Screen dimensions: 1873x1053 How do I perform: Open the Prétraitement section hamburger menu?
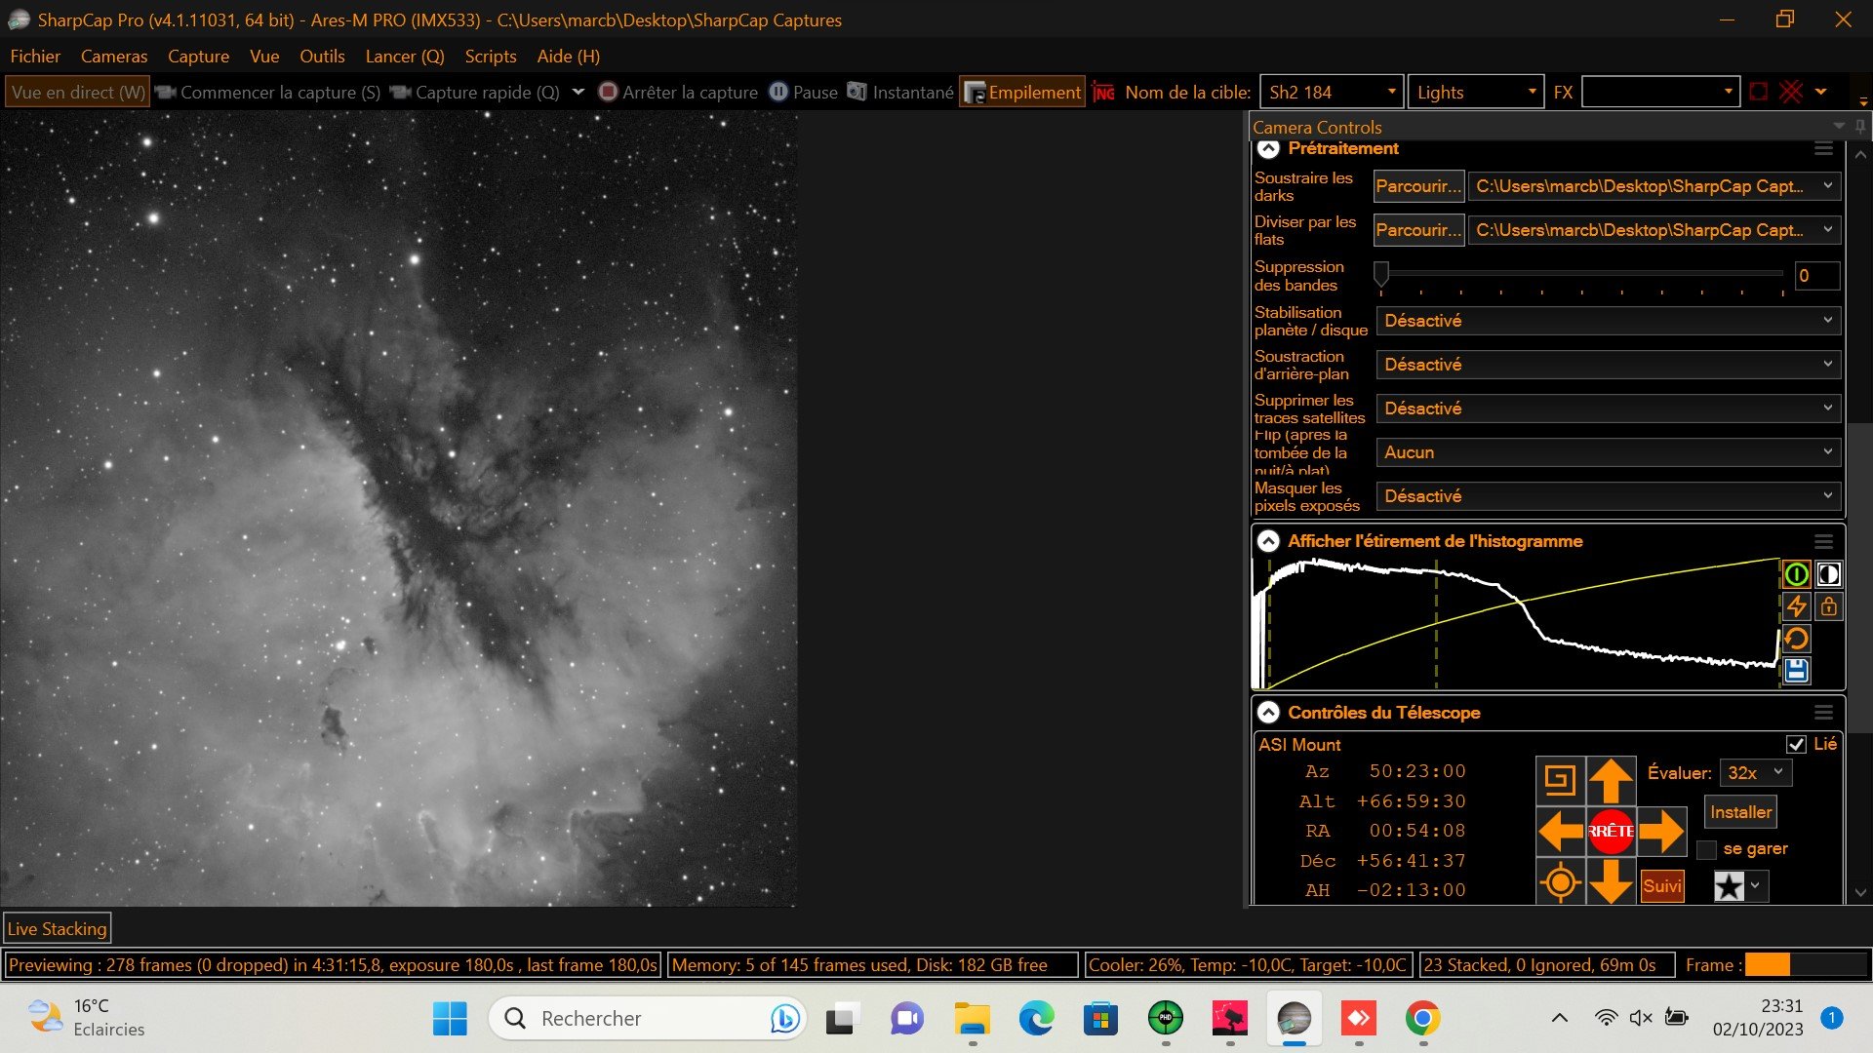click(x=1823, y=149)
